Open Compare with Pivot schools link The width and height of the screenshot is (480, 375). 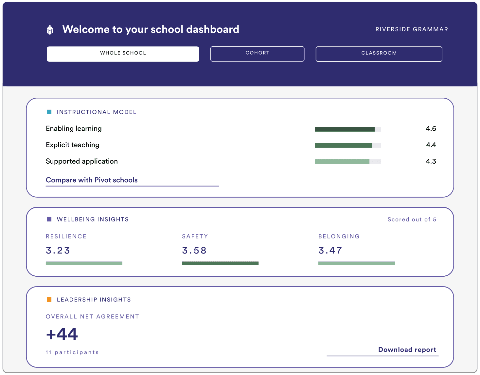(x=92, y=180)
